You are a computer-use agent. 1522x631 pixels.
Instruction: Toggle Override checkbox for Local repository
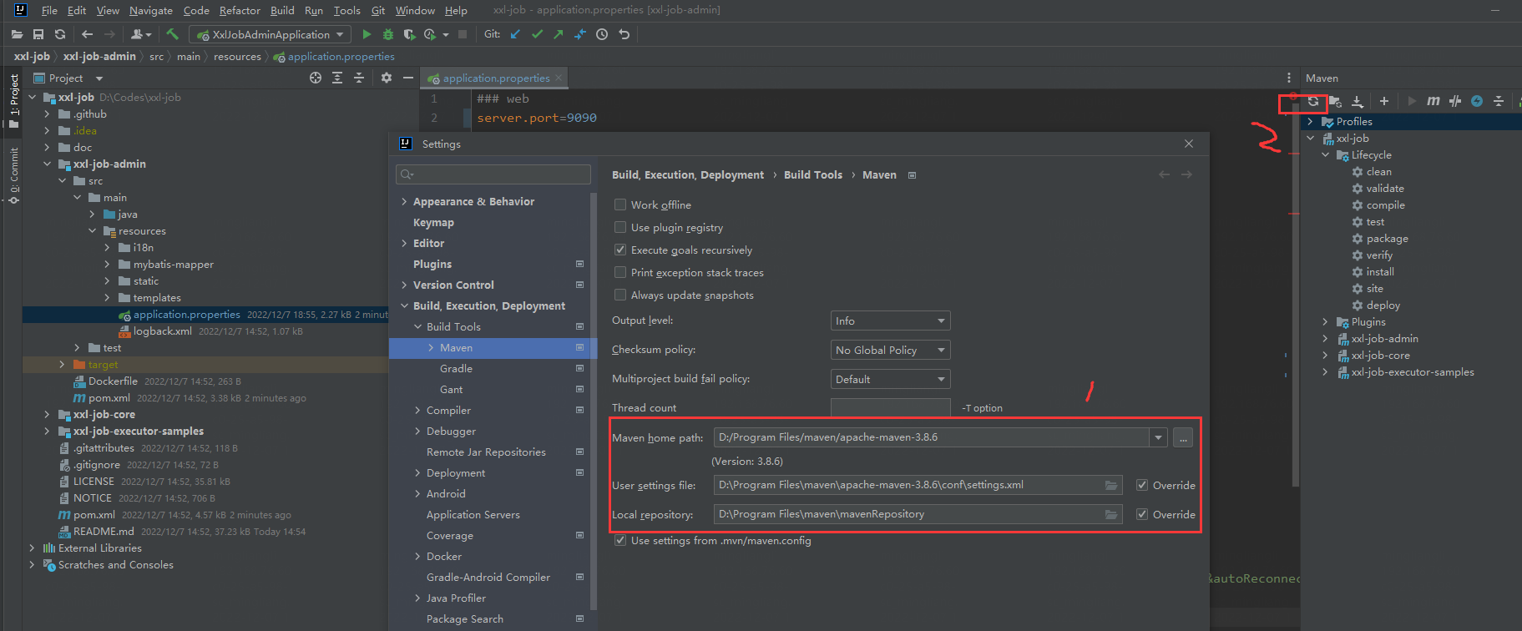tap(1141, 514)
